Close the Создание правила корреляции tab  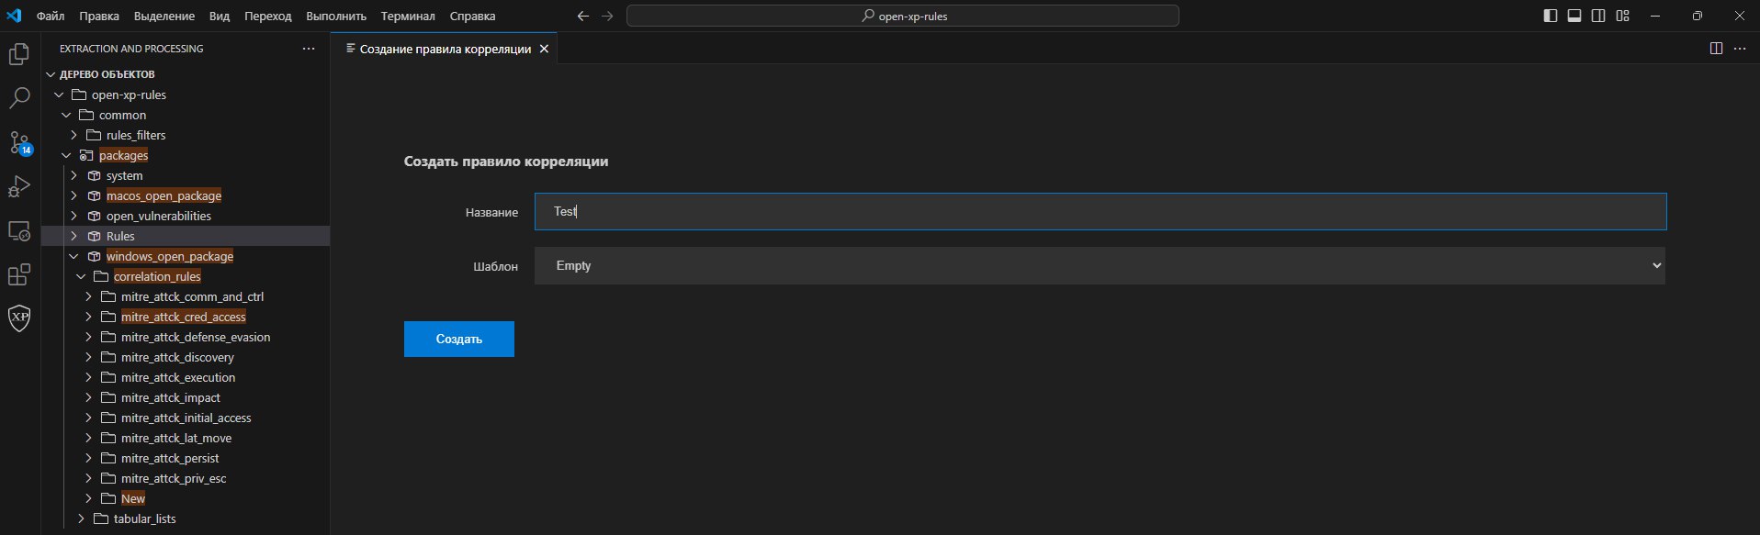544,49
